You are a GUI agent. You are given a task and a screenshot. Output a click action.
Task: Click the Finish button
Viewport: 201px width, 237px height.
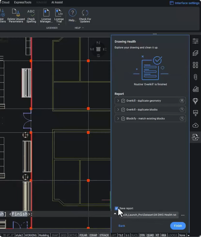(x=178, y=226)
